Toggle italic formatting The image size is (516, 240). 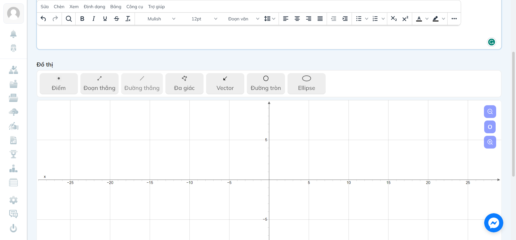point(94,19)
